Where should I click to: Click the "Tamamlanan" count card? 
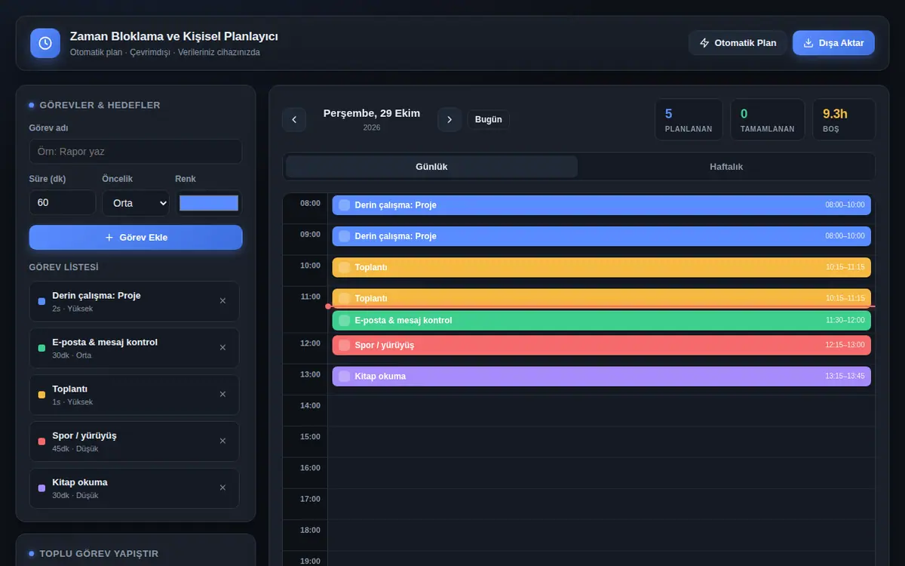coord(767,120)
